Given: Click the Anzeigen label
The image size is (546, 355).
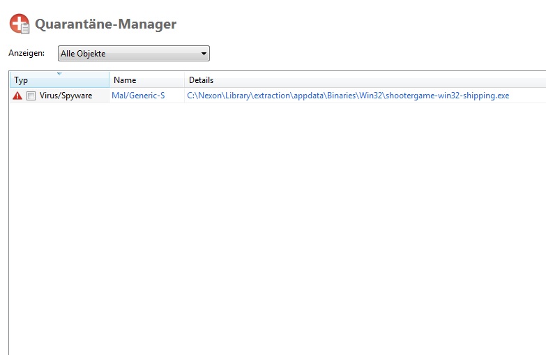Looking at the screenshot, I should (x=26, y=54).
